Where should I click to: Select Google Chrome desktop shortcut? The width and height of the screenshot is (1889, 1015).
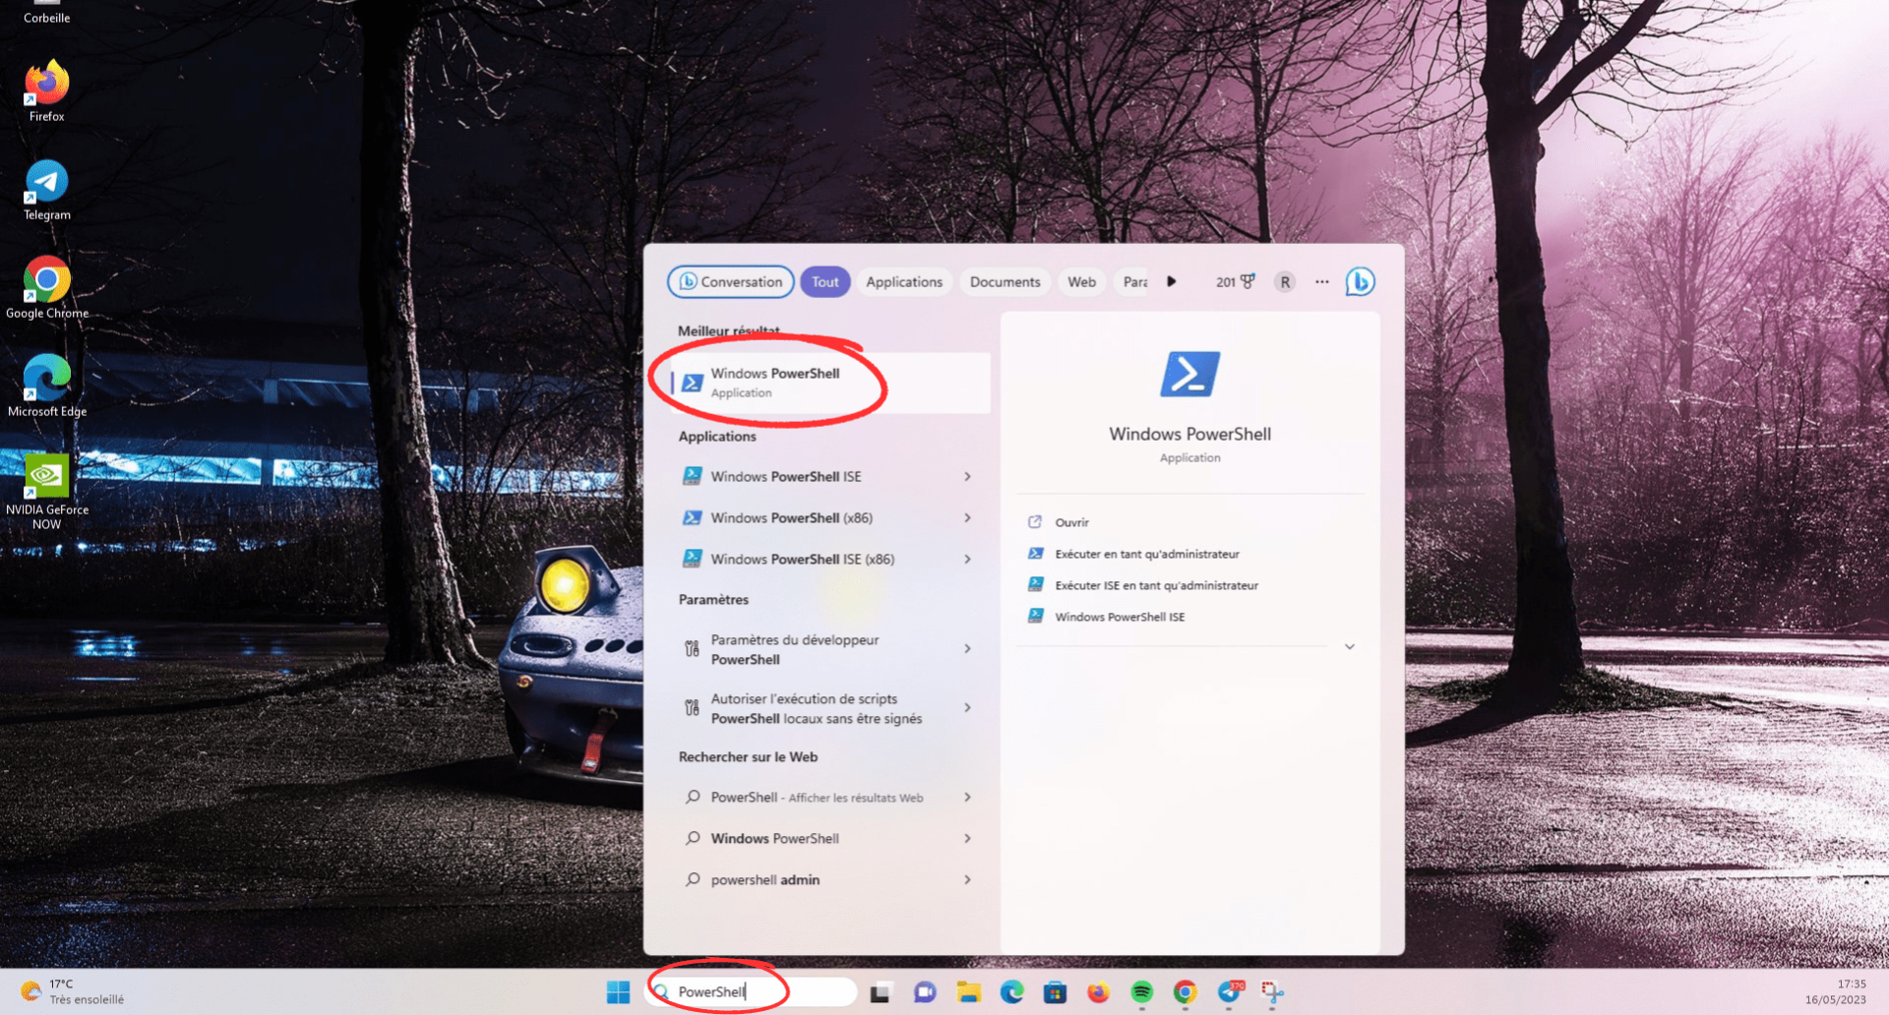click(46, 288)
